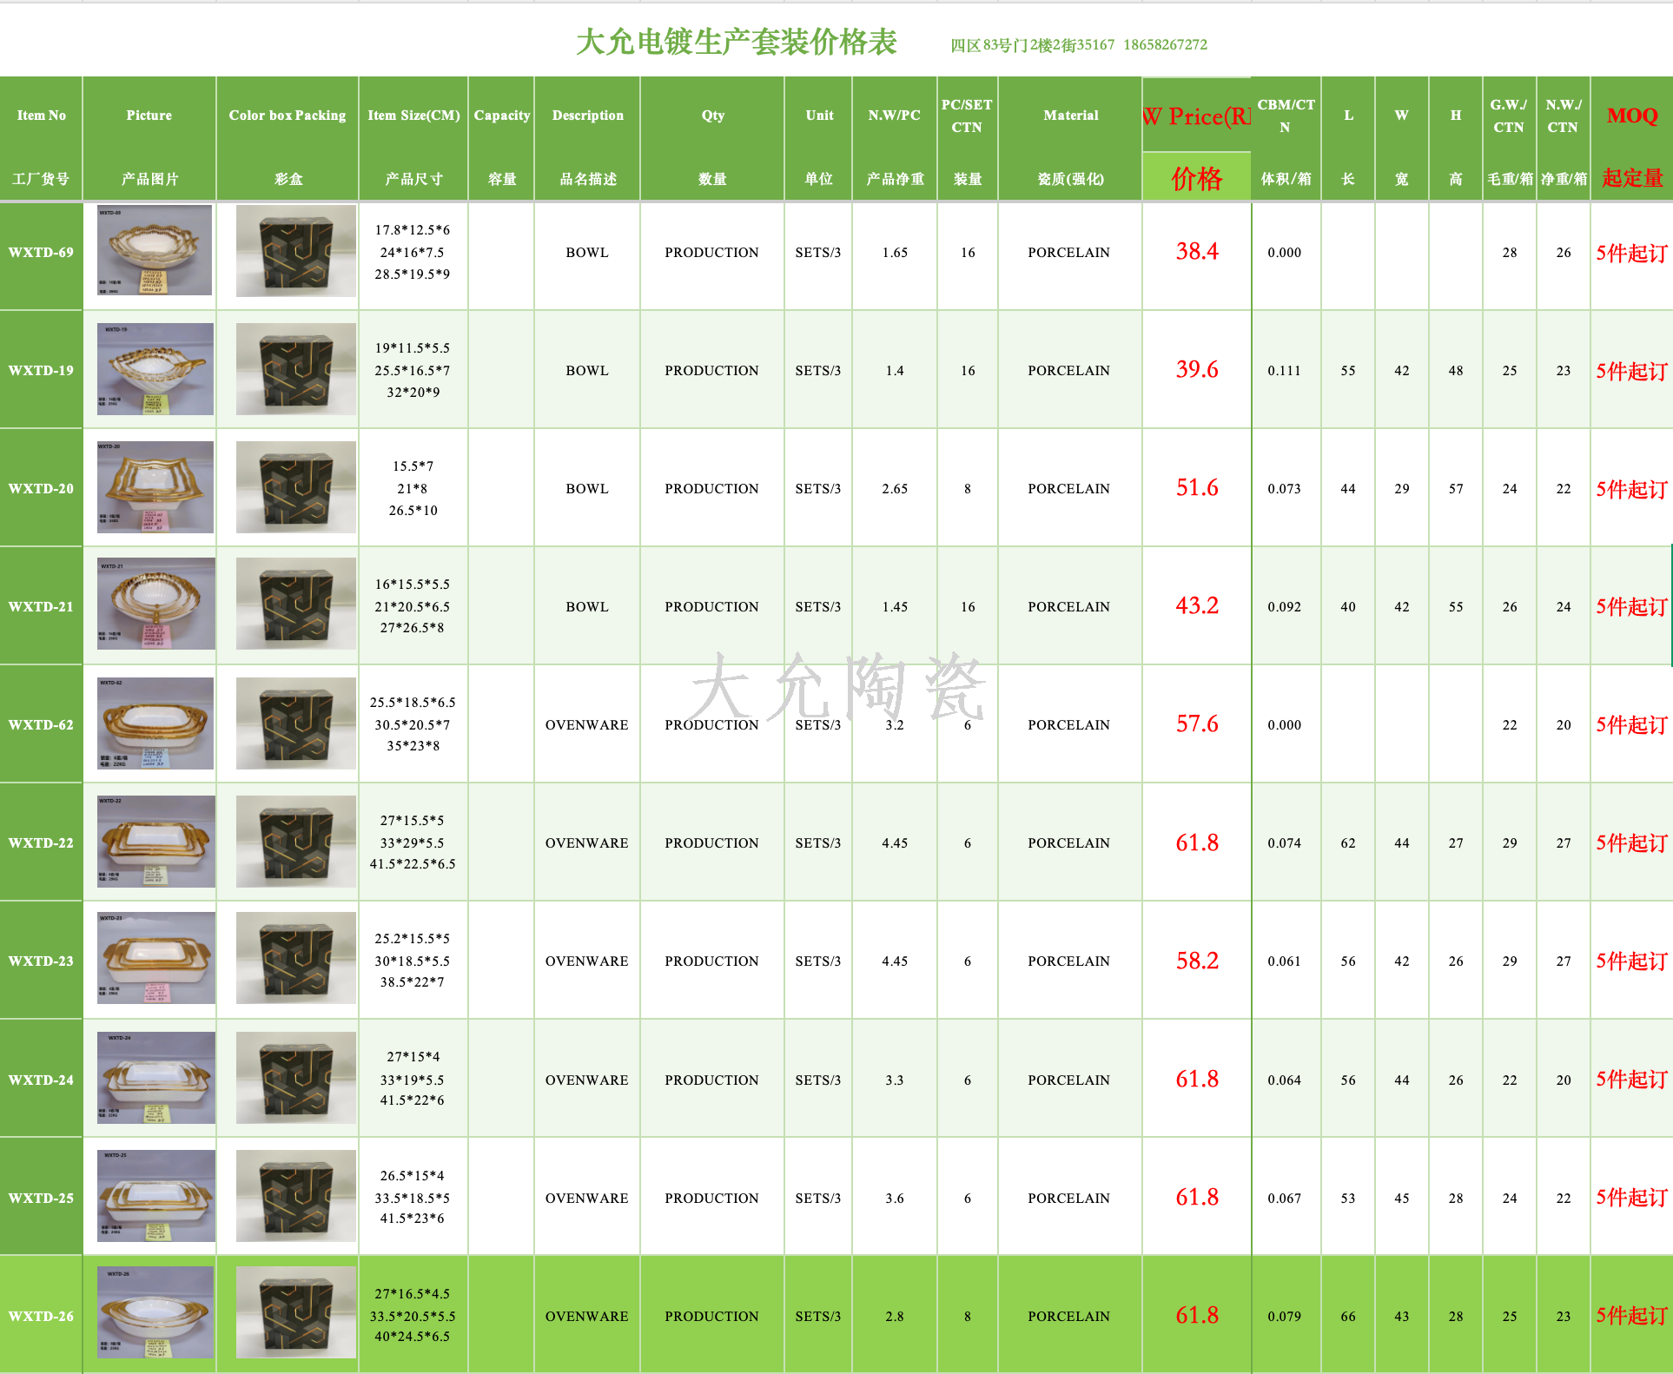The height and width of the screenshot is (1374, 1673).
Task: Click the WXTD-62 ovenware product picture
Action: [155, 723]
